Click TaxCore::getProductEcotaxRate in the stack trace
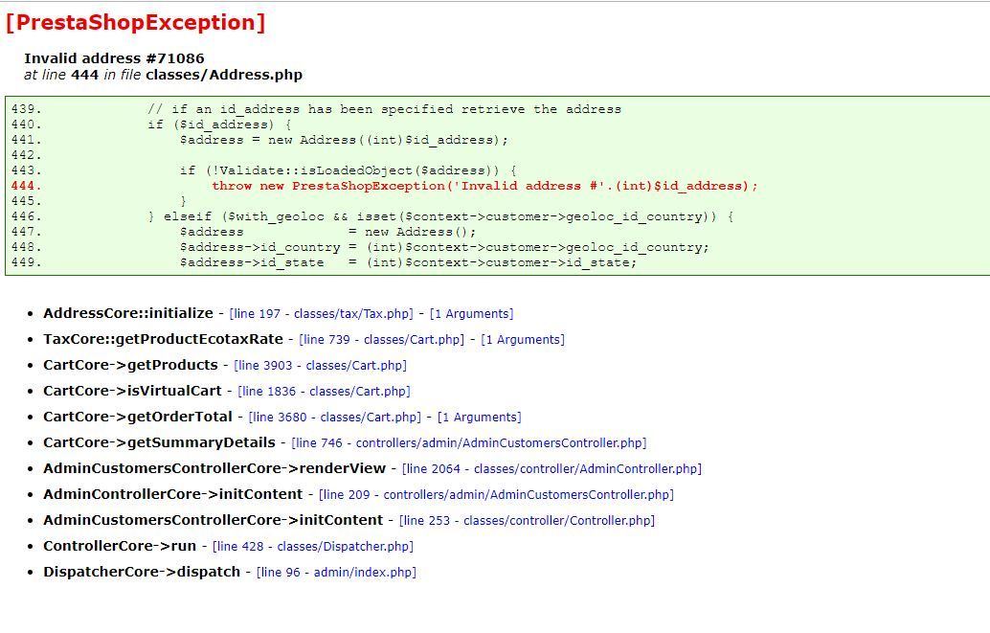 click(x=163, y=340)
